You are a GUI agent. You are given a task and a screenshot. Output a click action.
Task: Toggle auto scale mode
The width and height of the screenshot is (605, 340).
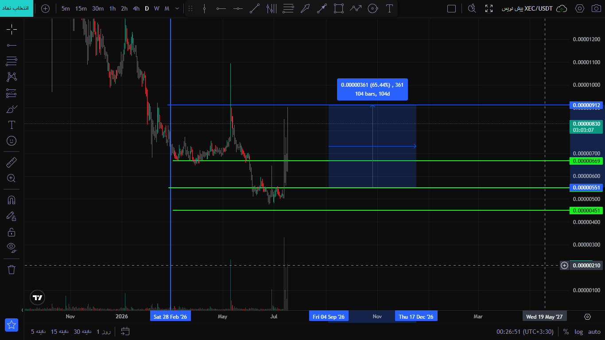pos(594,331)
